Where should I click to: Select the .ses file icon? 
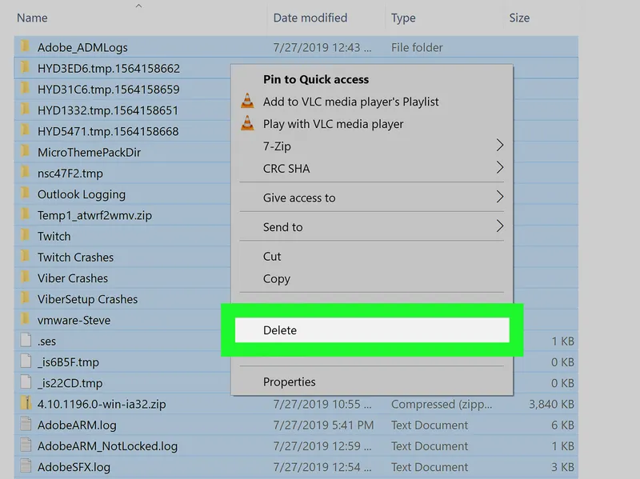click(26, 341)
